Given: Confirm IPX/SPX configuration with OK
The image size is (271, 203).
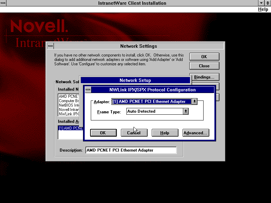Looking at the screenshot, I should 103,133.
